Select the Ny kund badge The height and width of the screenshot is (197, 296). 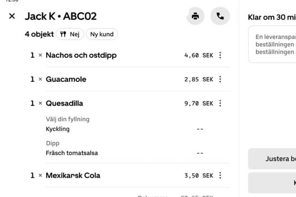(x=102, y=34)
